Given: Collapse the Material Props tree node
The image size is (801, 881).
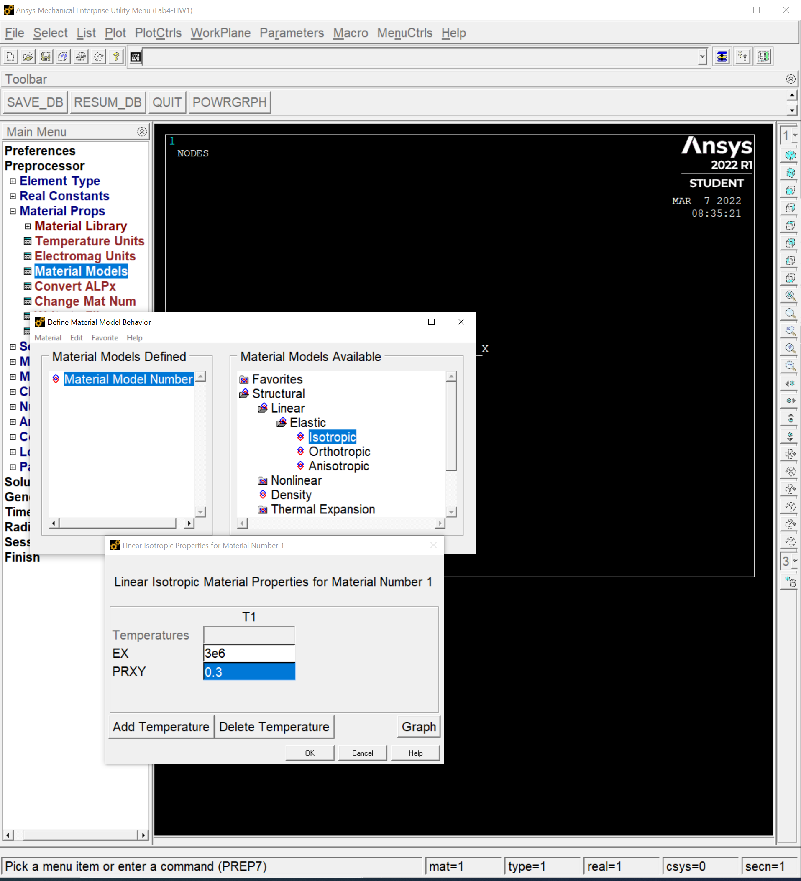Looking at the screenshot, I should point(13,211).
